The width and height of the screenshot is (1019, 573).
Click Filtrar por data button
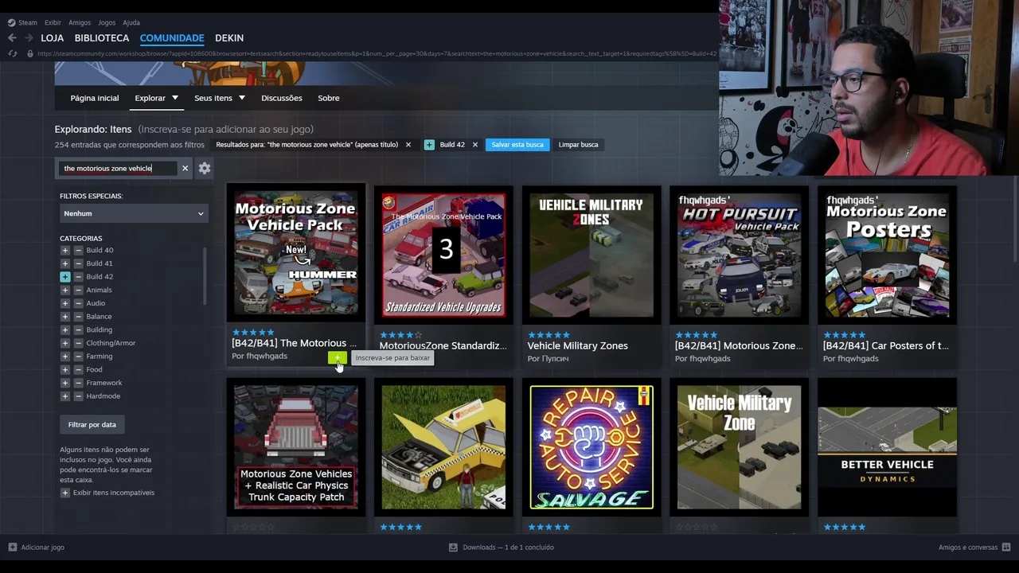click(92, 425)
